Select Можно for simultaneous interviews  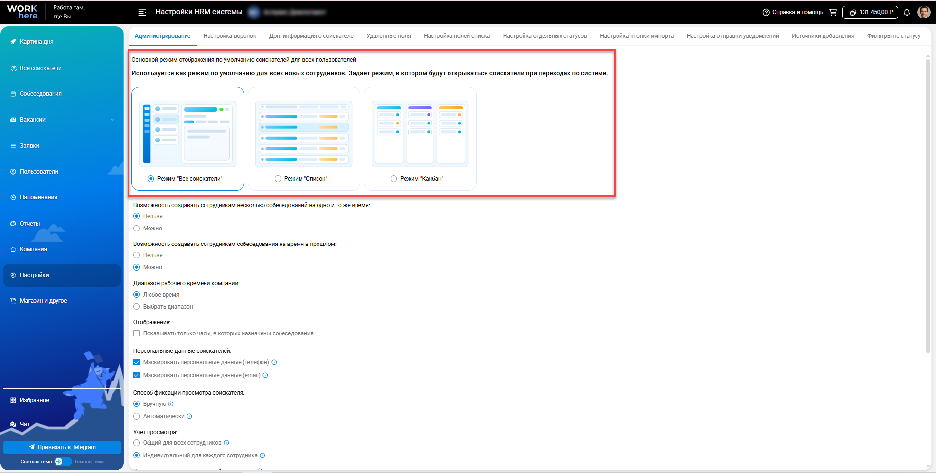click(137, 228)
